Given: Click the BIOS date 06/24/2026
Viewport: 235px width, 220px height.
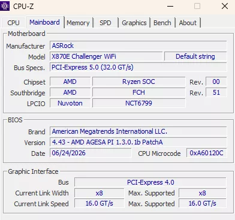Looking at the screenshot, I should tap(91, 153).
